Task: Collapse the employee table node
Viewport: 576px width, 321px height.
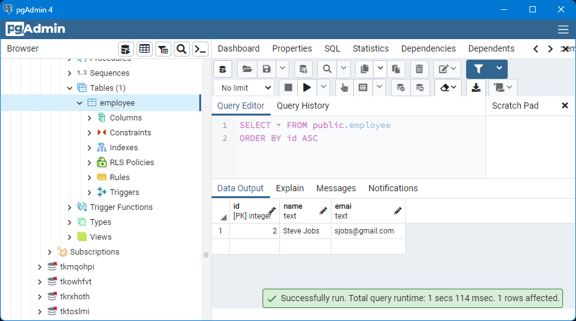Action: (79, 103)
